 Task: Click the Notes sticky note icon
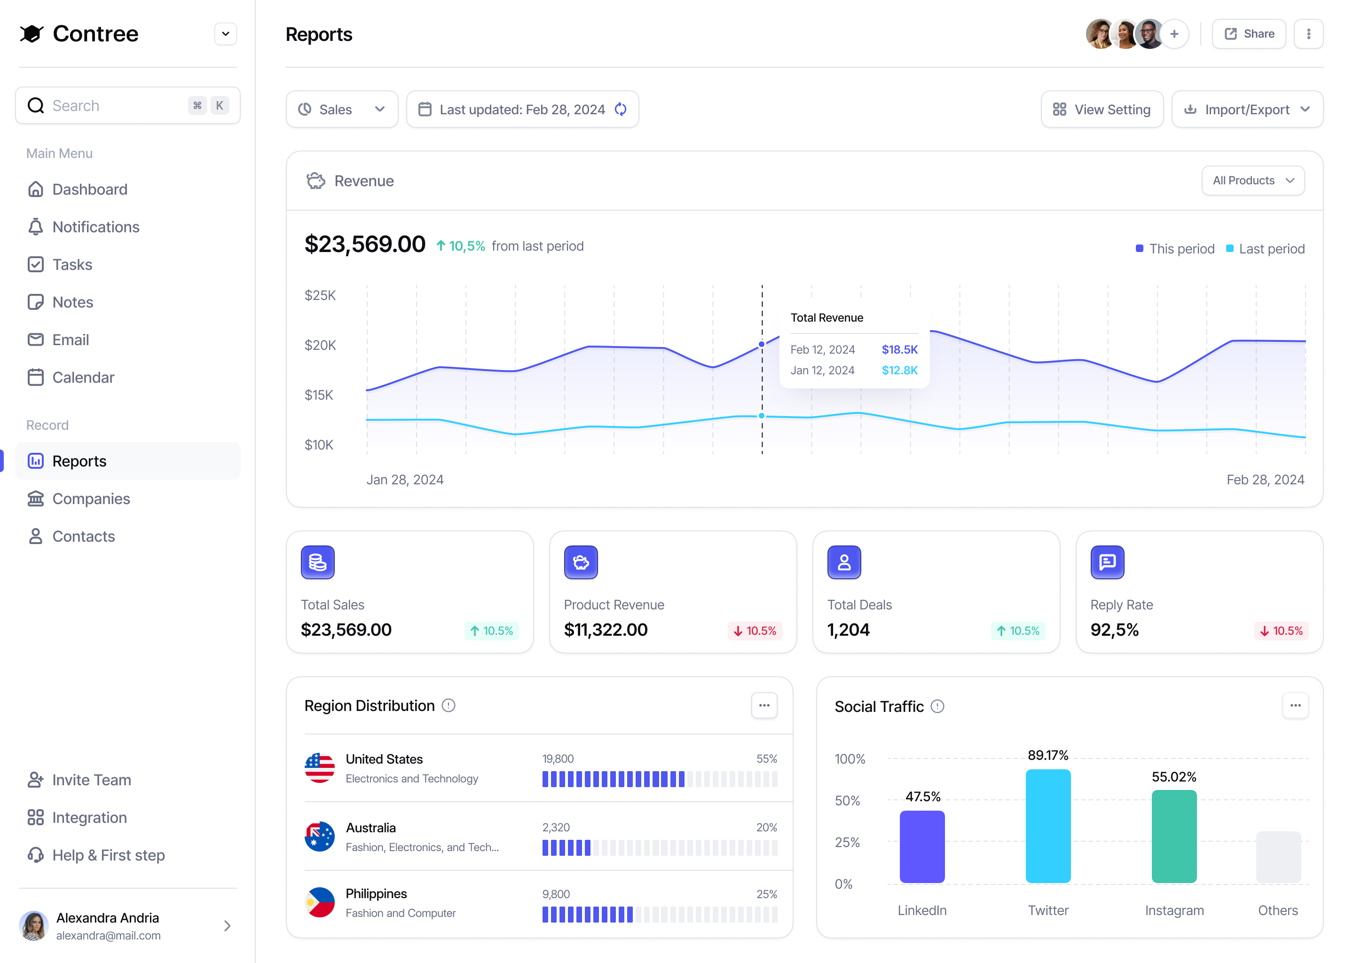(x=36, y=302)
